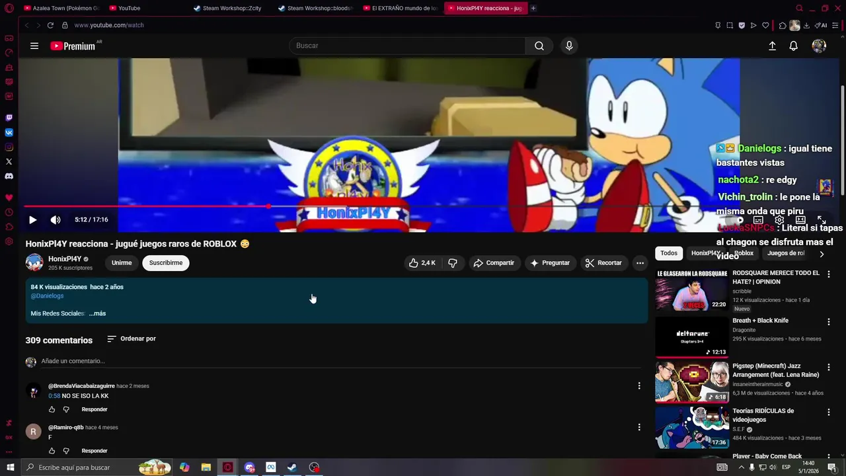
Task: Open Windows Start menu
Action: tap(10, 467)
